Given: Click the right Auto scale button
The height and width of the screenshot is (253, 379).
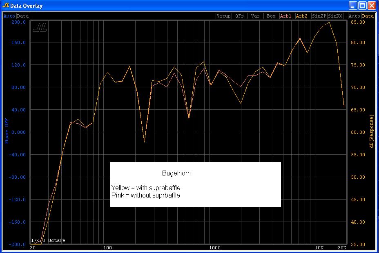Looking at the screenshot, I should click(354, 16).
